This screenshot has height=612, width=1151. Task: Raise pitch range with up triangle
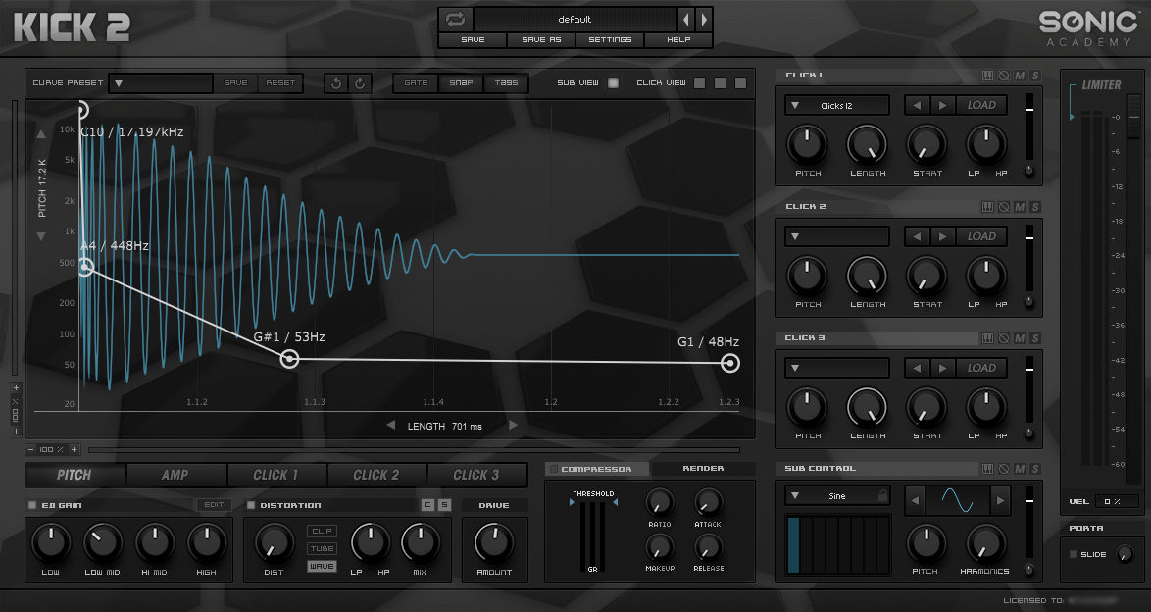[41, 134]
